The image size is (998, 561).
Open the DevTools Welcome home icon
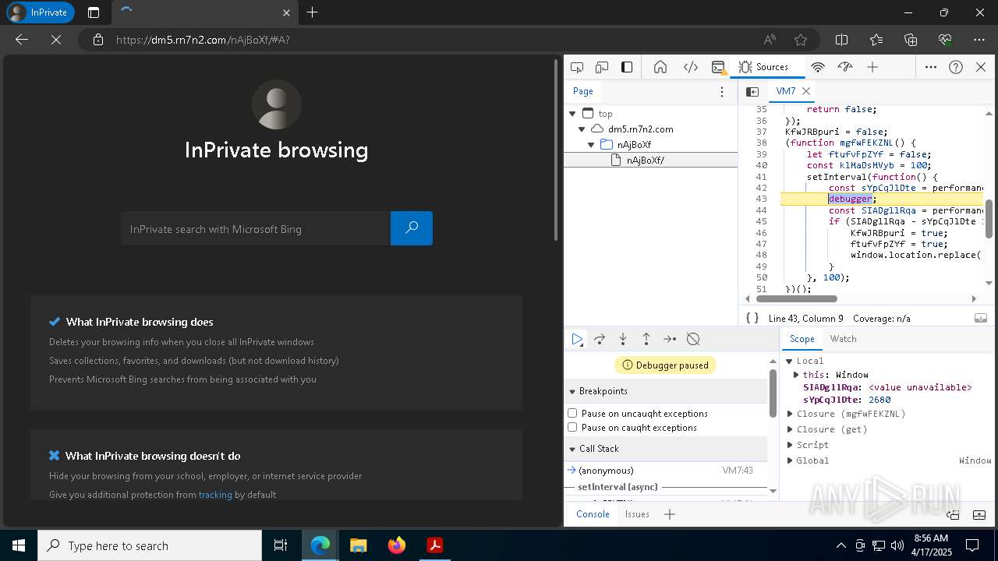click(660, 67)
